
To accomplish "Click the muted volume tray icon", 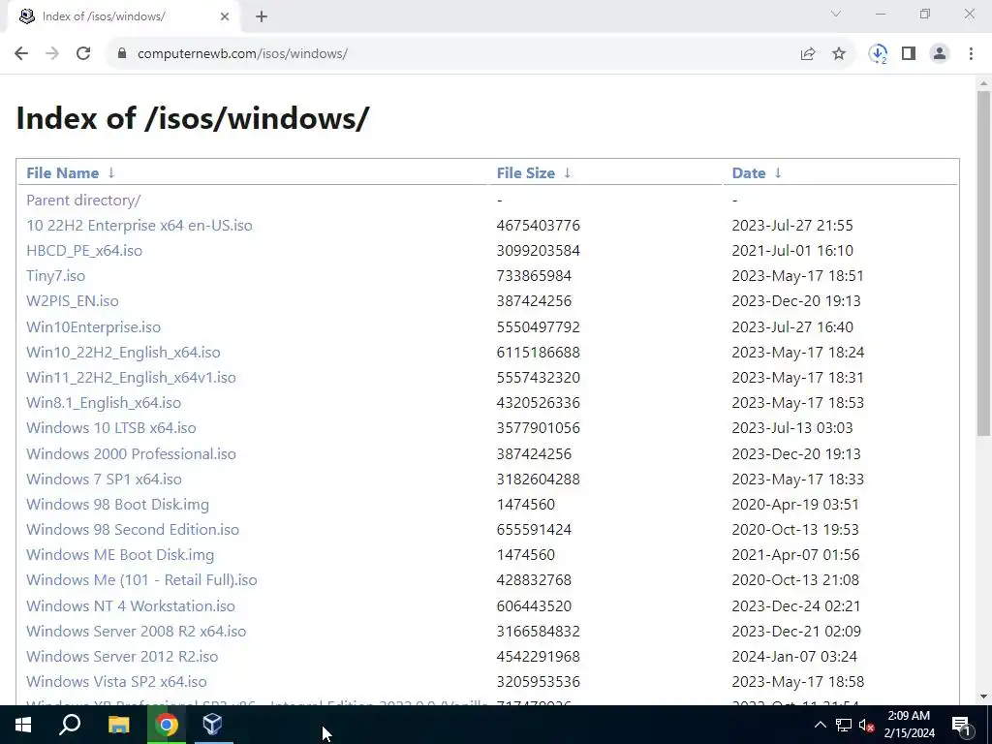I will click(867, 725).
